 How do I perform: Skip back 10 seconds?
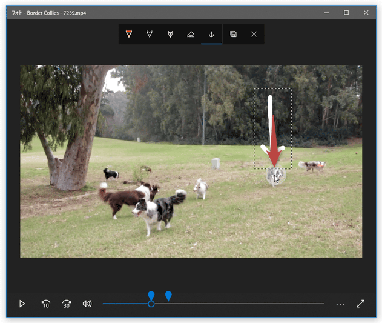pyautogui.click(x=46, y=304)
